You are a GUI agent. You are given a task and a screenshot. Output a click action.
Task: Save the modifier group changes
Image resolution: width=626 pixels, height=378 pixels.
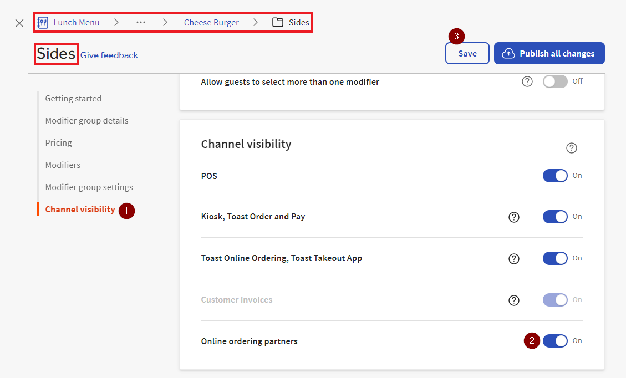point(467,53)
